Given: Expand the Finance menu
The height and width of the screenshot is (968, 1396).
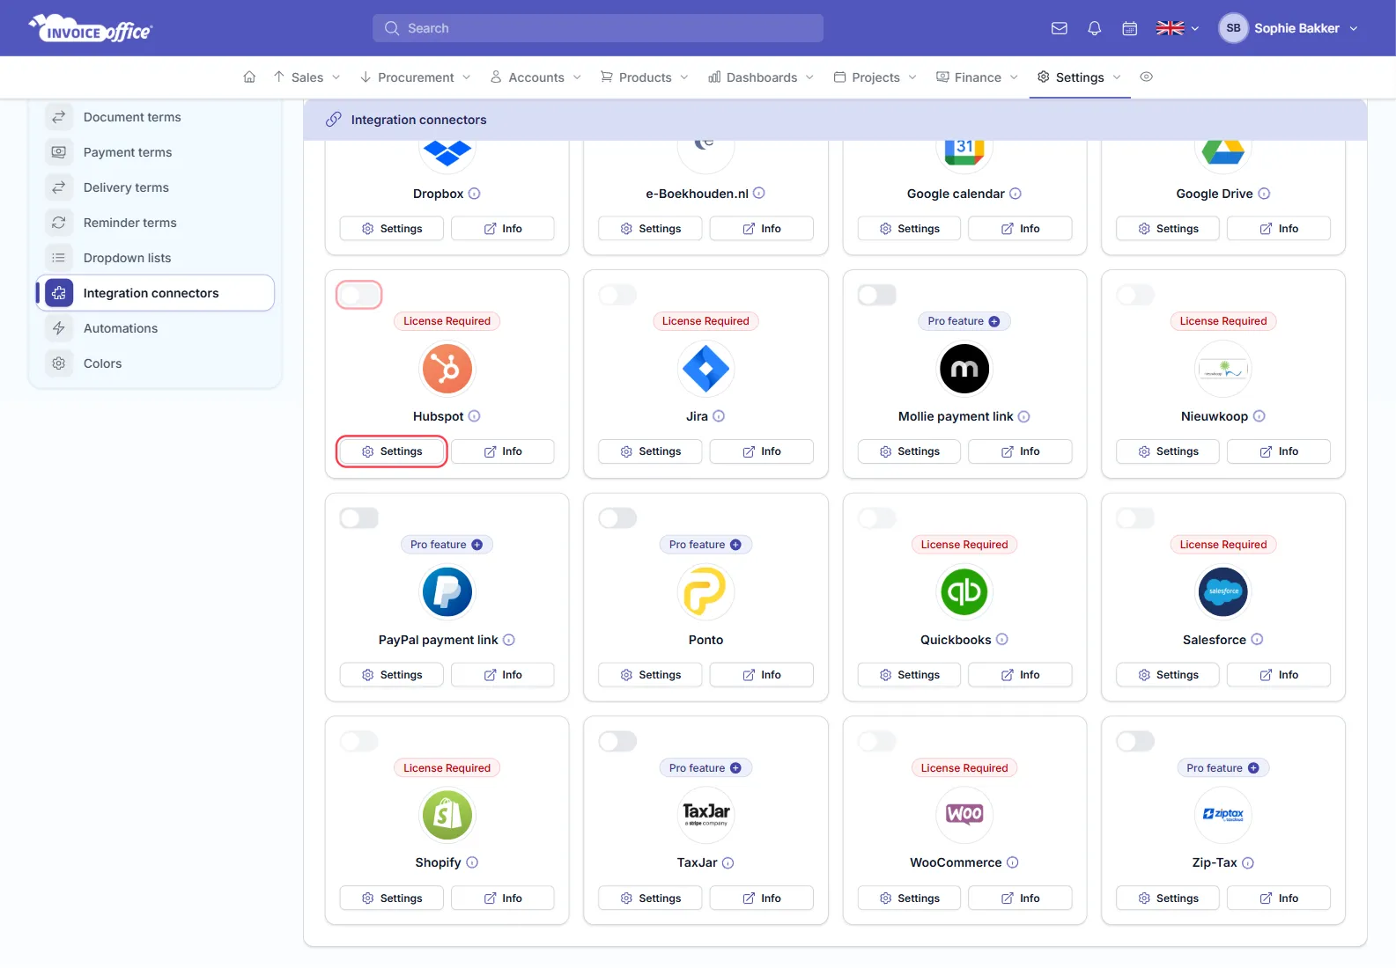Looking at the screenshot, I should (x=978, y=77).
